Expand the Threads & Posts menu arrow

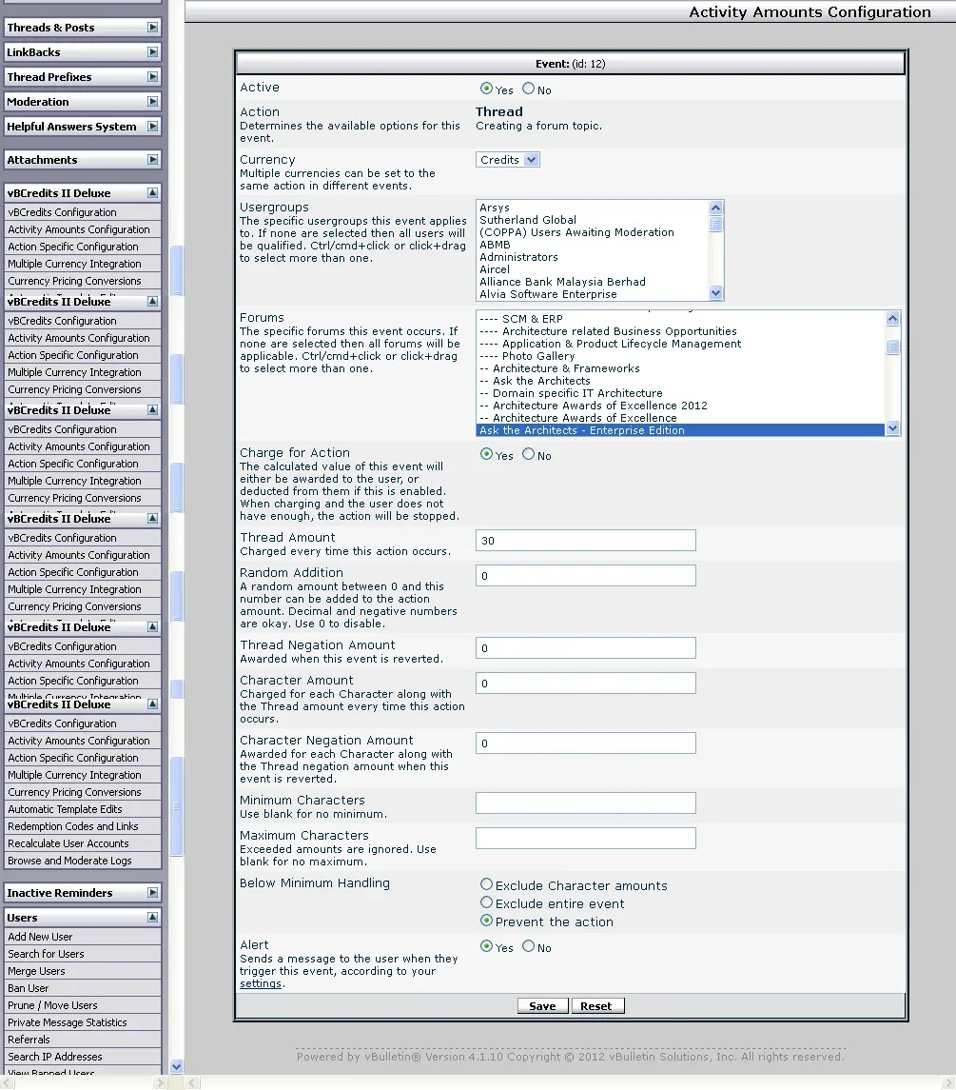coord(153,27)
